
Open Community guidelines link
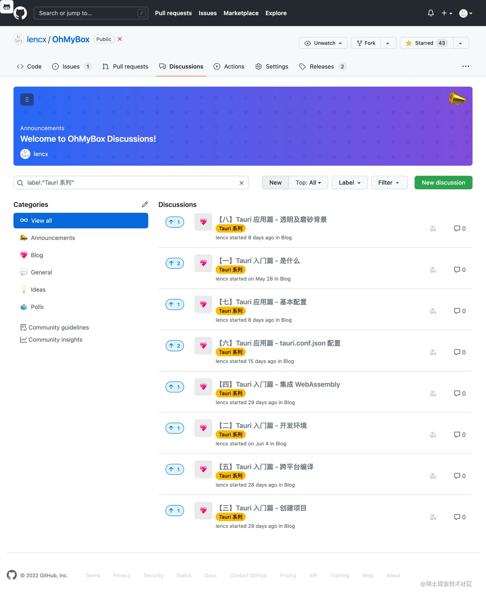pos(55,327)
